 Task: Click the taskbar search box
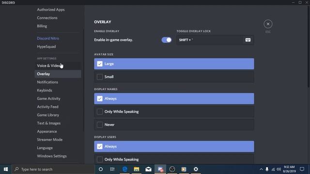(53, 169)
